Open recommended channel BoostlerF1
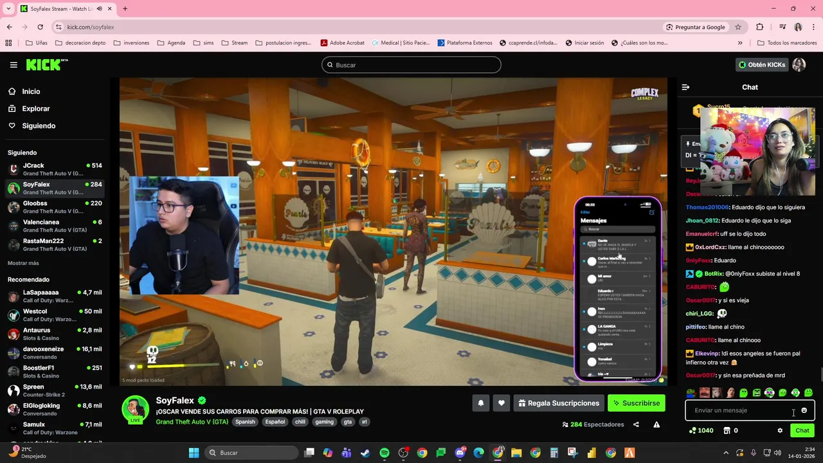823x463 pixels. [54, 372]
